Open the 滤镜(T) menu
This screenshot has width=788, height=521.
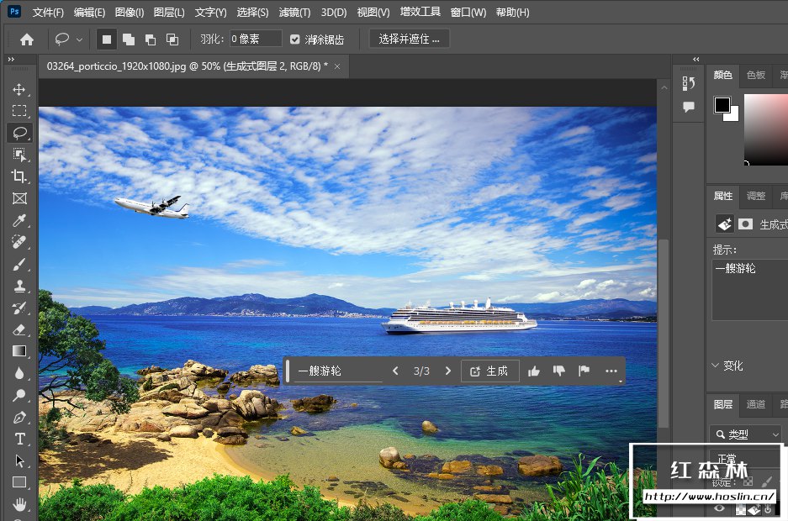click(294, 12)
